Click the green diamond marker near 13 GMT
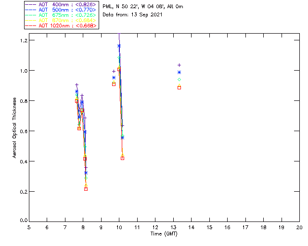This screenshot has width=308, height=246. [x=179, y=80]
